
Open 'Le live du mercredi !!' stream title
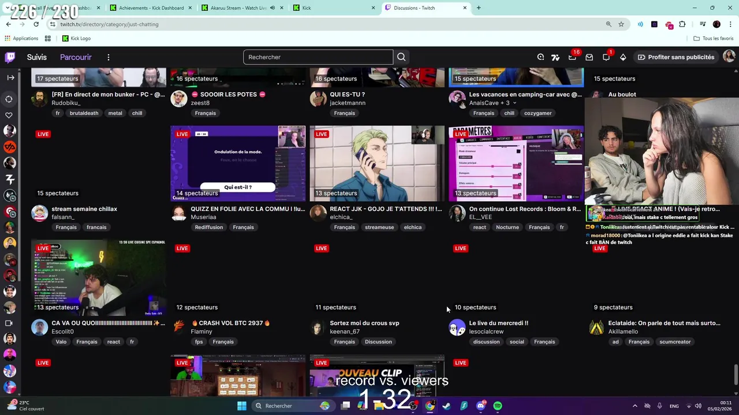click(x=498, y=323)
